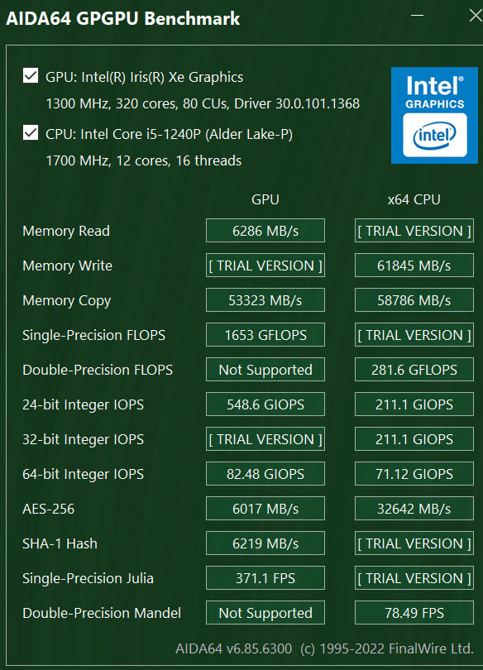Click CPU Memory Write 61845 MB/s value

pos(414,266)
